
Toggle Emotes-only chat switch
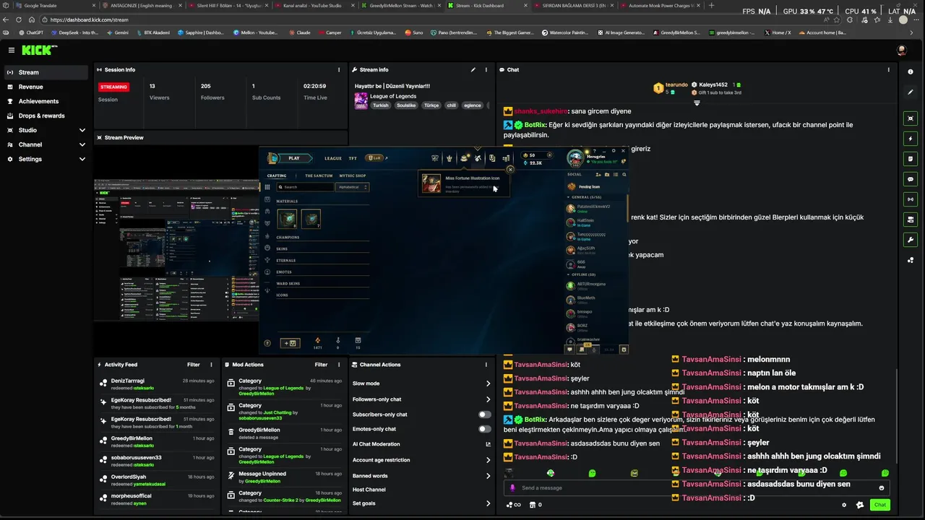484,429
